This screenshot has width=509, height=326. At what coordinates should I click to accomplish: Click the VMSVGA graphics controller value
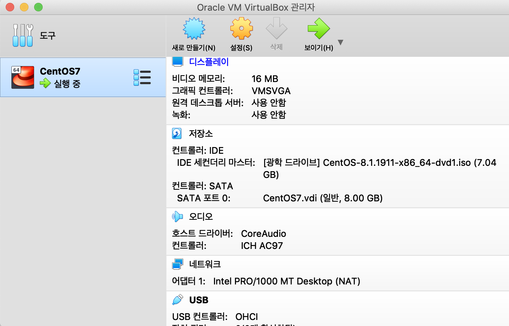pos(271,91)
